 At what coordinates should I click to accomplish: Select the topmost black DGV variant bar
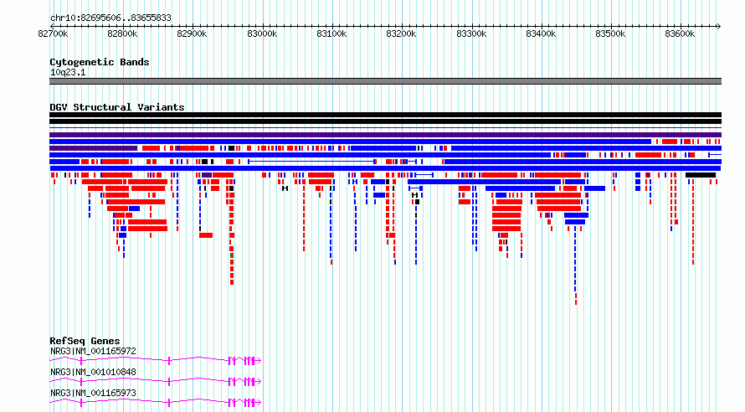click(385, 115)
